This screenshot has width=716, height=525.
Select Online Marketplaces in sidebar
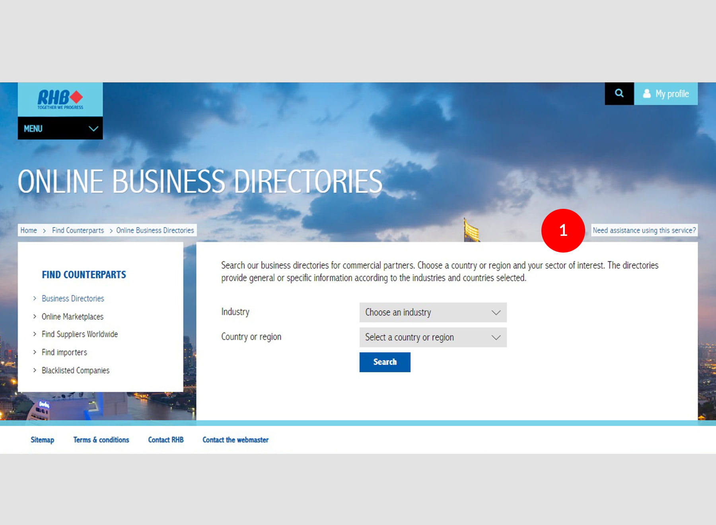pyautogui.click(x=72, y=317)
